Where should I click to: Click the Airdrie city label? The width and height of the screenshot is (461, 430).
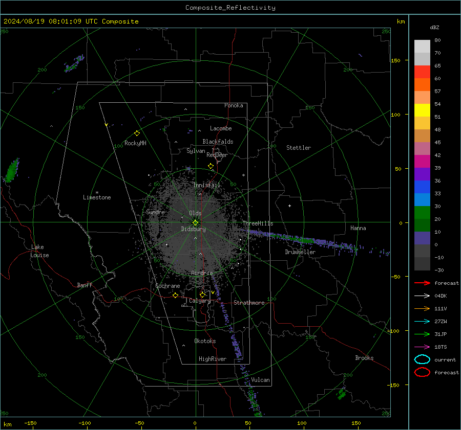pyautogui.click(x=202, y=273)
